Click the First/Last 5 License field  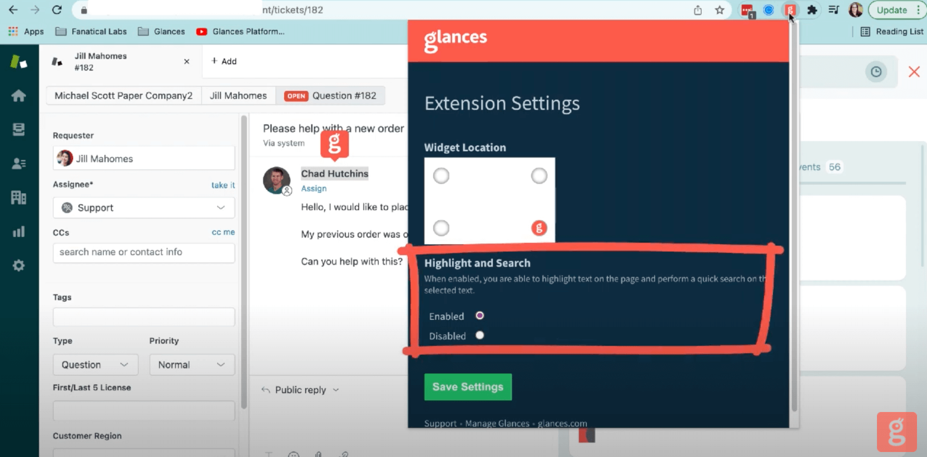tap(144, 410)
